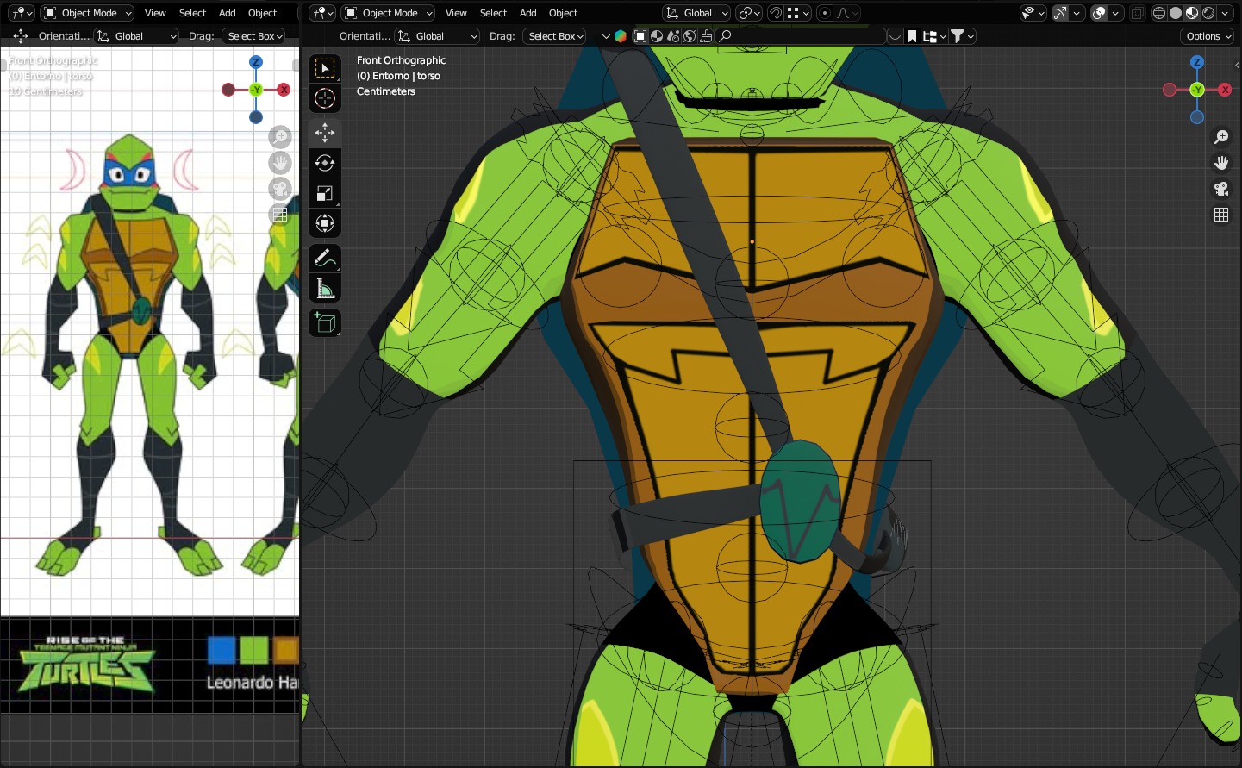Toggle camera view in left viewport
This screenshot has width=1242, height=768.
pos(280,189)
